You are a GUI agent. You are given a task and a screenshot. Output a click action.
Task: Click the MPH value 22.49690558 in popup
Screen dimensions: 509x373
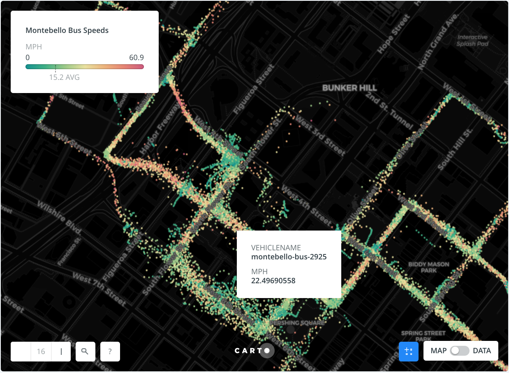(273, 281)
